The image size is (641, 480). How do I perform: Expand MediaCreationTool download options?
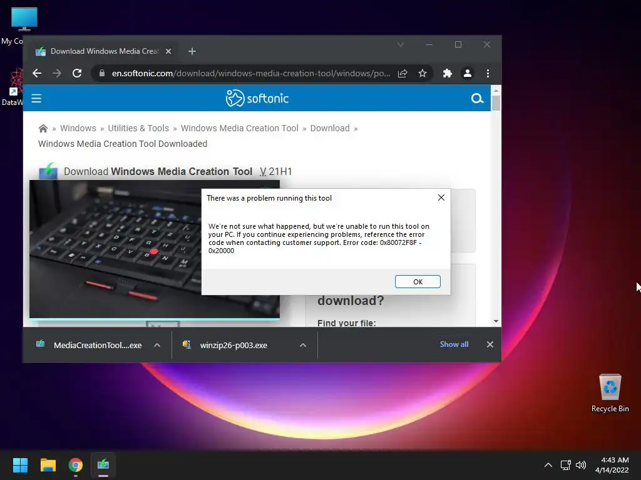[x=157, y=345]
